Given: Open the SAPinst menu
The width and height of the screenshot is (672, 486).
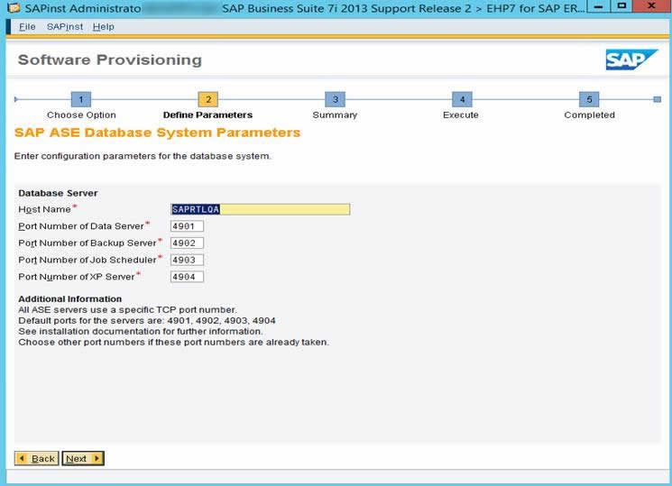Looking at the screenshot, I should point(65,26).
